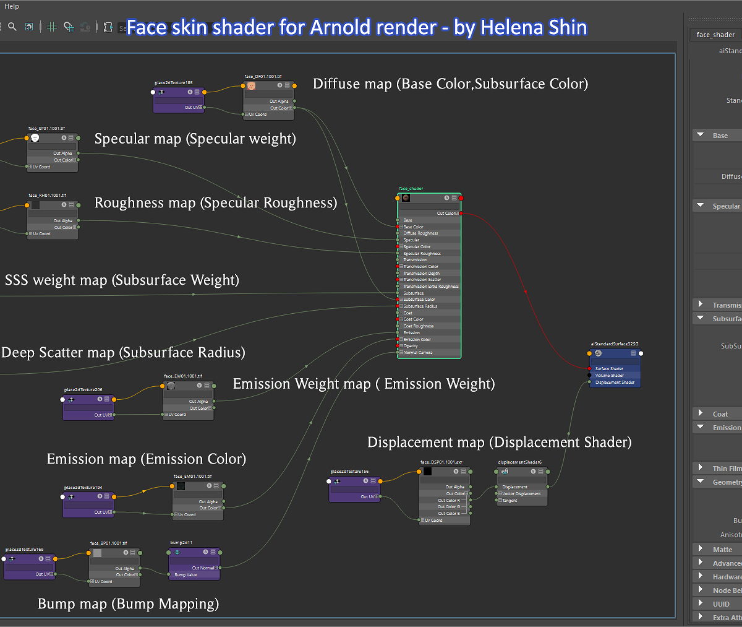The image size is (742, 627).
Task: Collapse the Subsurface section
Action: click(x=701, y=318)
